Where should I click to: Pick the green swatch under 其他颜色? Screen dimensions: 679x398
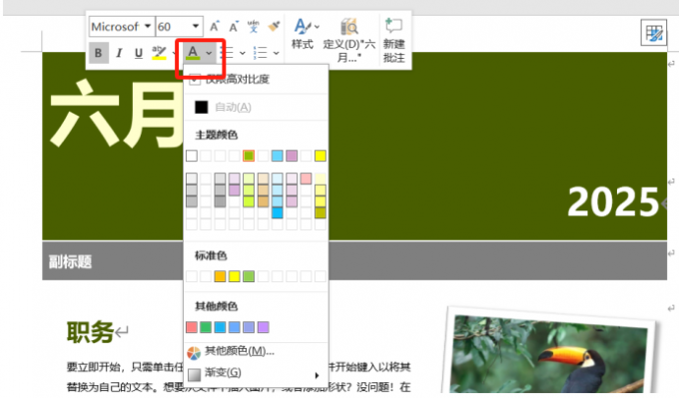(206, 327)
